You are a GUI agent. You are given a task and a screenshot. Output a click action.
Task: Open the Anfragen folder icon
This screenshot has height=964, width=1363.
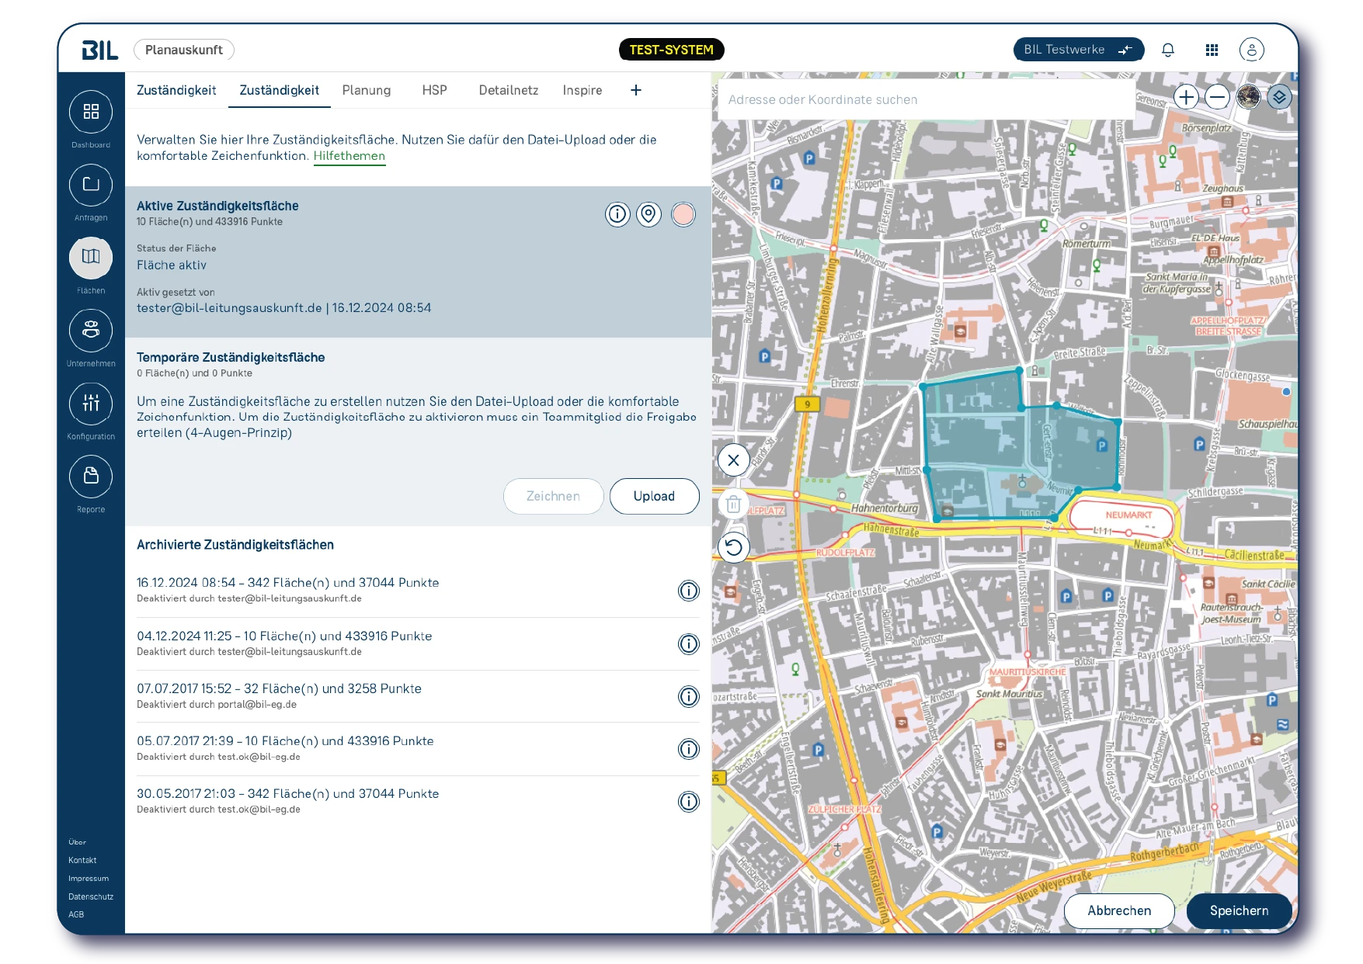pos(91,185)
